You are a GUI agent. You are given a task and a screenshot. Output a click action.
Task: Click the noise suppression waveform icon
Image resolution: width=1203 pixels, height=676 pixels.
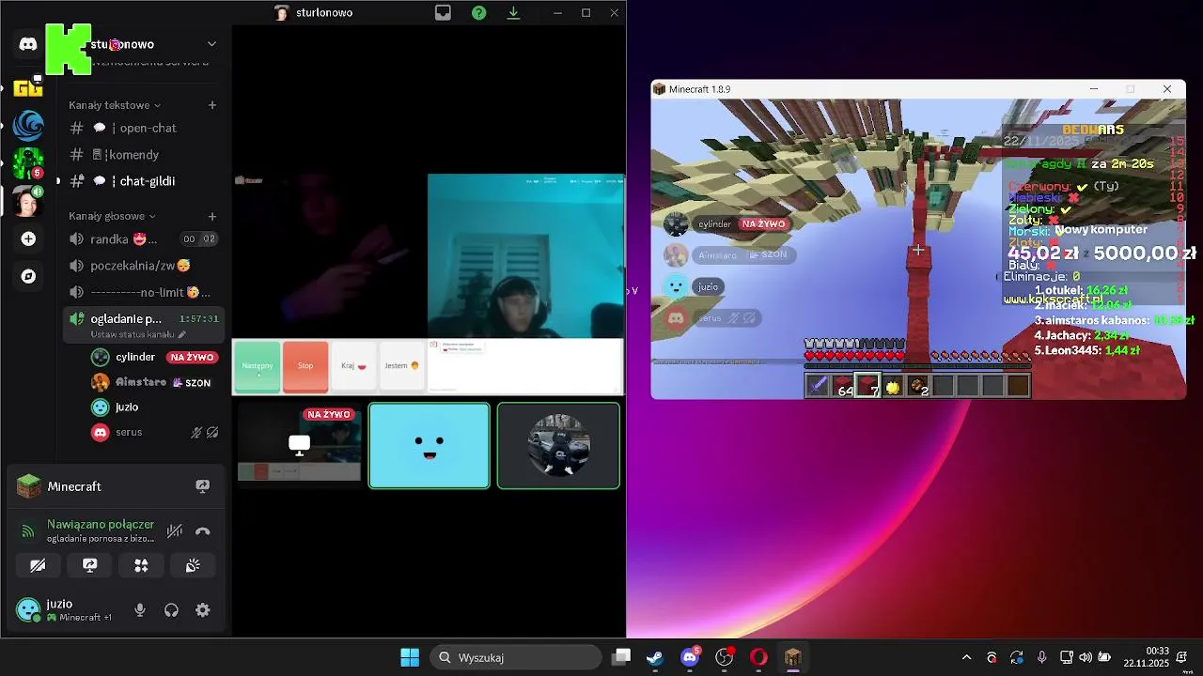click(174, 531)
